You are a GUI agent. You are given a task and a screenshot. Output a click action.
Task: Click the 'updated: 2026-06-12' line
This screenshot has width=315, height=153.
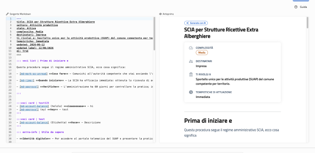(x=31, y=44)
